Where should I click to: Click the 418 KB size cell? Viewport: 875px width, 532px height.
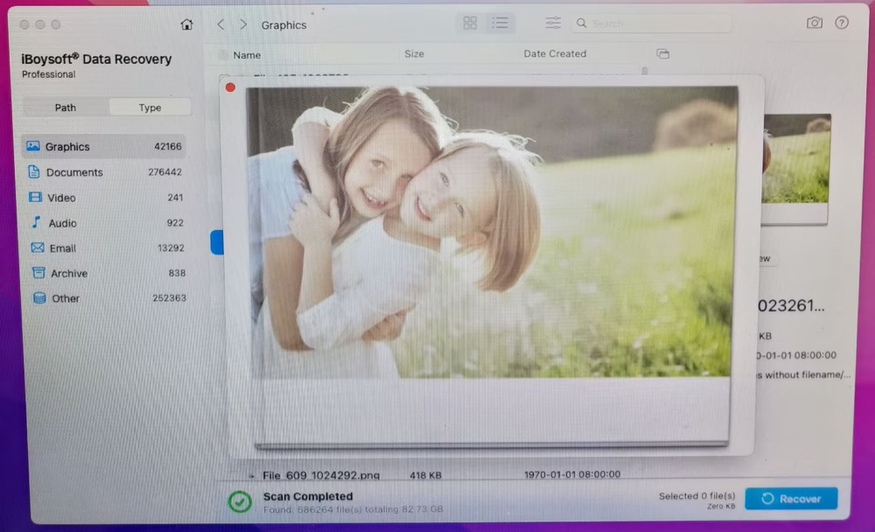click(425, 475)
